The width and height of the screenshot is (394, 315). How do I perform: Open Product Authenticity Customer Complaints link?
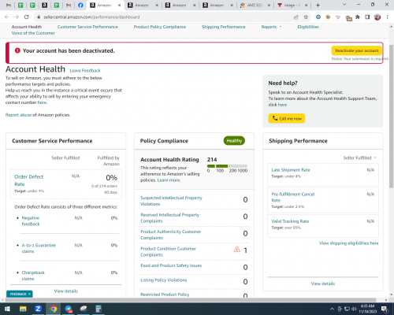[171, 235]
